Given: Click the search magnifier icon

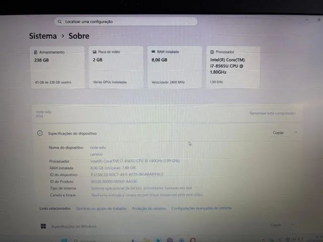Looking at the screenshot, I should (x=60, y=22).
